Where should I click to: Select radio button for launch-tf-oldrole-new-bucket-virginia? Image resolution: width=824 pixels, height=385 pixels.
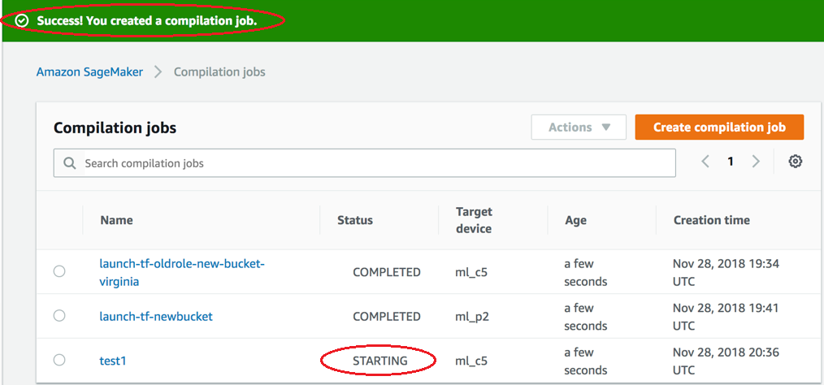click(59, 272)
